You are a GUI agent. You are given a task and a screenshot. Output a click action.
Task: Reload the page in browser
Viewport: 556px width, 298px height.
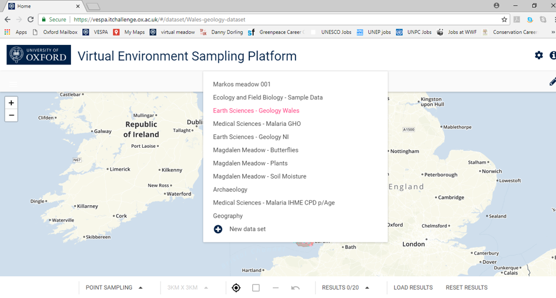pos(31,20)
